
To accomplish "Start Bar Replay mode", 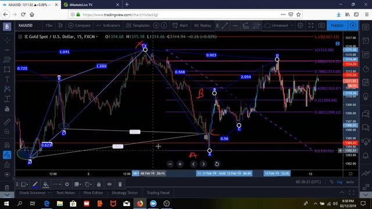I will (202, 26).
